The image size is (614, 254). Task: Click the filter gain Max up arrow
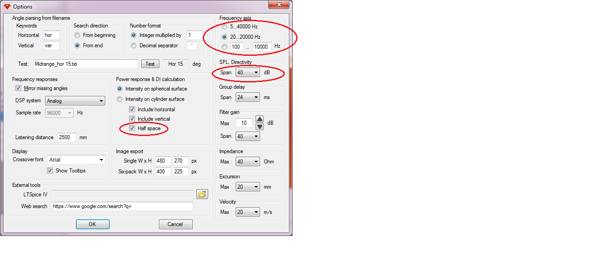[260, 119]
